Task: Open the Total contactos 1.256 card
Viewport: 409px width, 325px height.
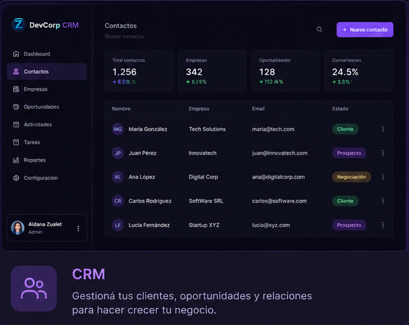Action: (139, 71)
